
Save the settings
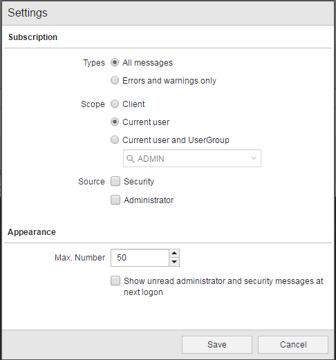tap(217, 345)
